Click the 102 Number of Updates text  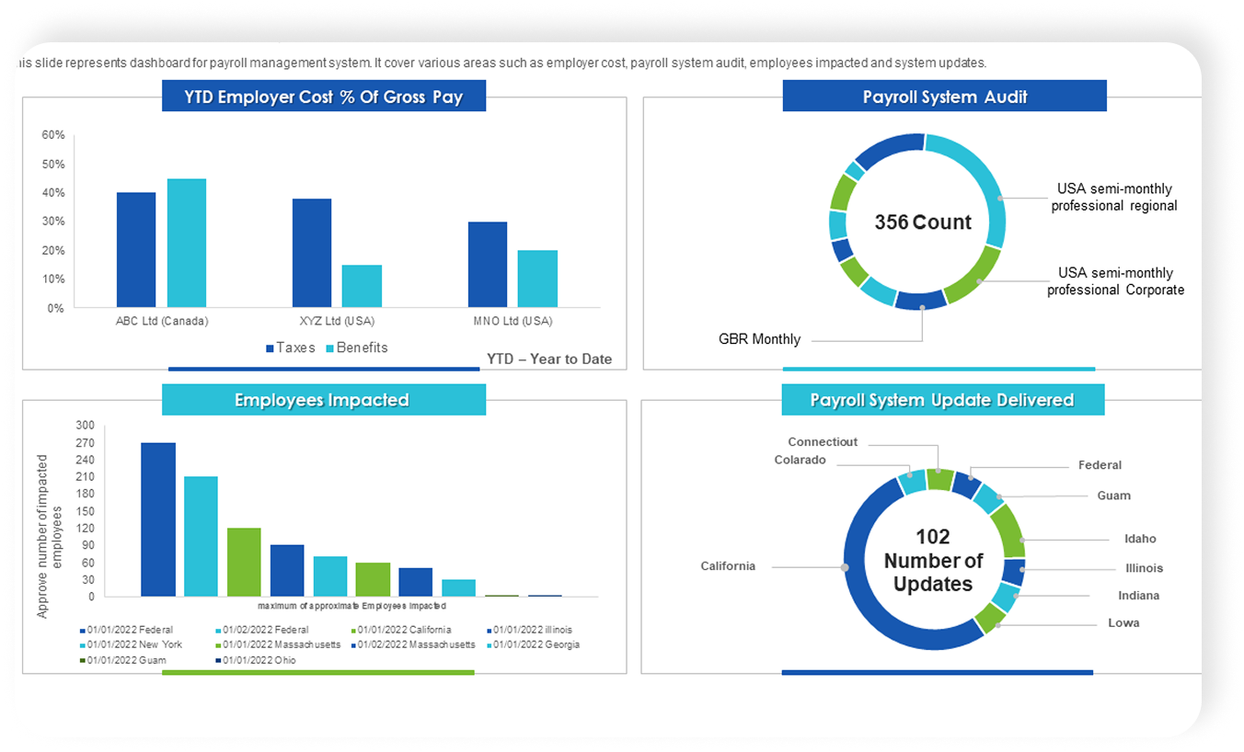[933, 561]
